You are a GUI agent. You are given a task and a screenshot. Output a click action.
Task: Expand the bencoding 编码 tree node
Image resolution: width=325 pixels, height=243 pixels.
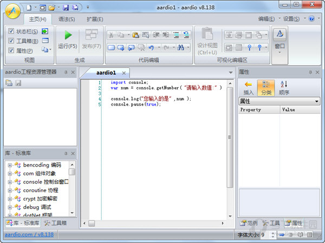(10, 165)
